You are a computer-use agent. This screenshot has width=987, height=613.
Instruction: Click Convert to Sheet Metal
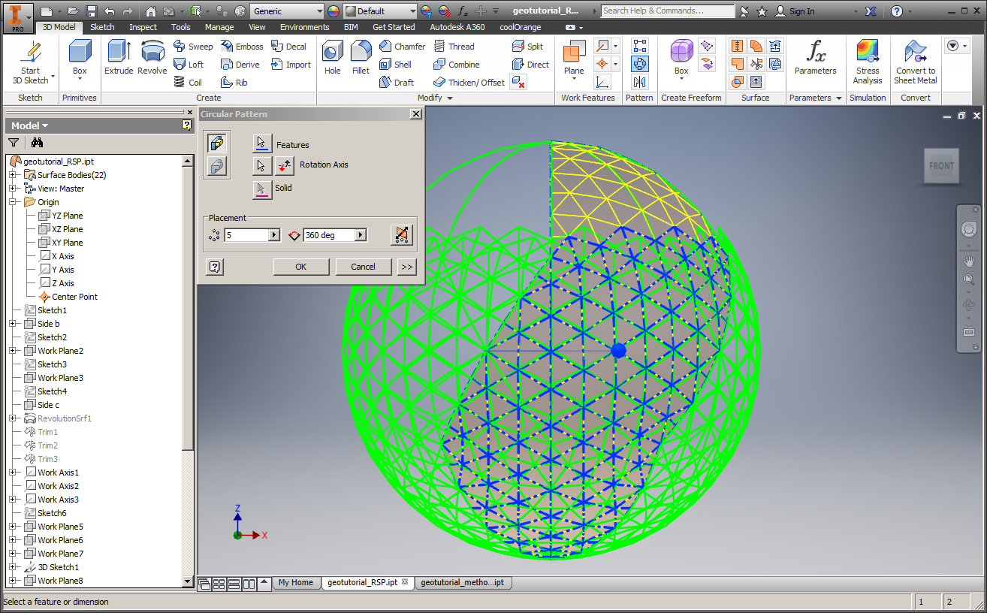[x=915, y=62]
